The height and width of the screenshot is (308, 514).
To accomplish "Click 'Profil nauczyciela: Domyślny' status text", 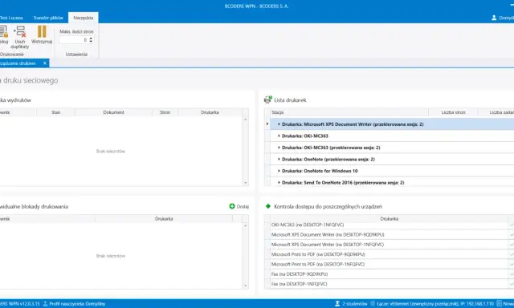I will (77, 304).
